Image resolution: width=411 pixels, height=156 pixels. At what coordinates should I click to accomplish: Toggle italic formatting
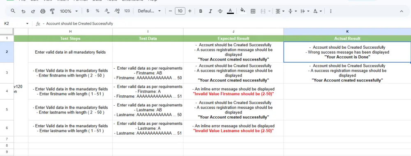210,11
